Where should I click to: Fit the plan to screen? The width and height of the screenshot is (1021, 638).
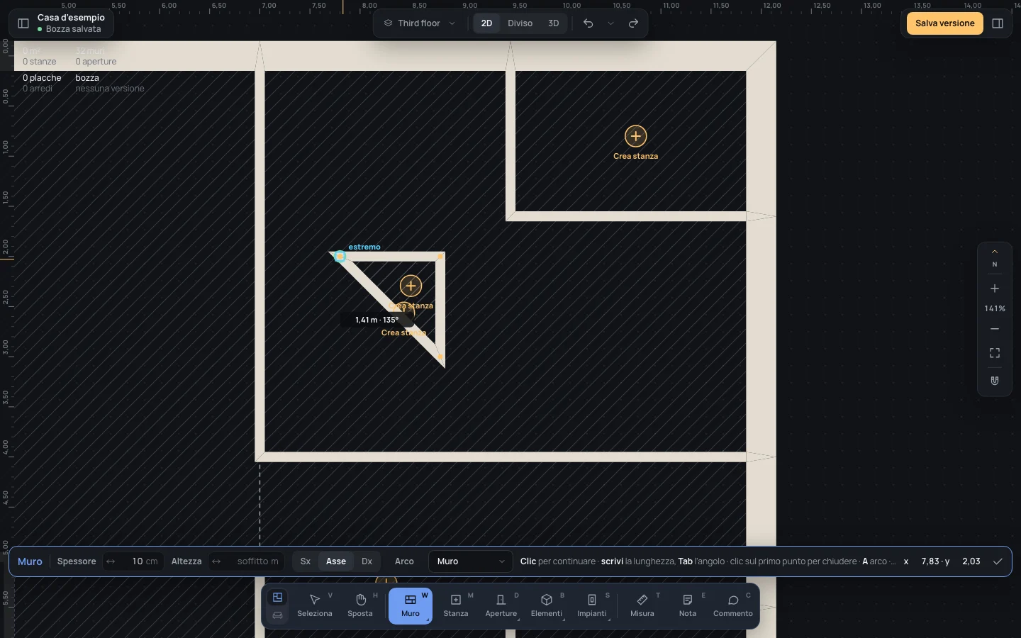coord(995,353)
